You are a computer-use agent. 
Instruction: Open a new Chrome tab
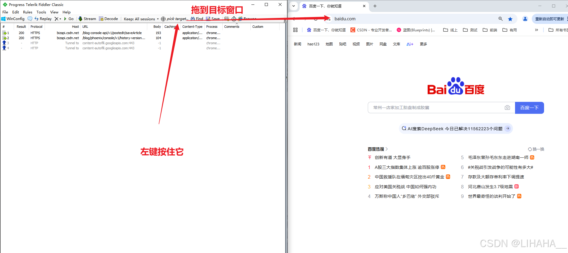click(375, 6)
